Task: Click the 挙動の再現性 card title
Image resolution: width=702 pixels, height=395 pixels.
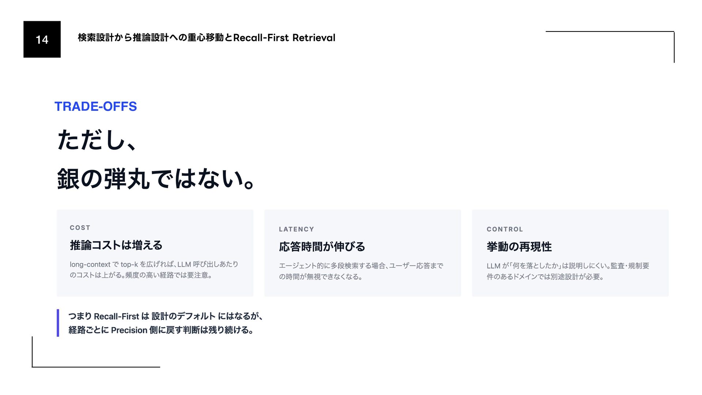Action: coord(519,247)
